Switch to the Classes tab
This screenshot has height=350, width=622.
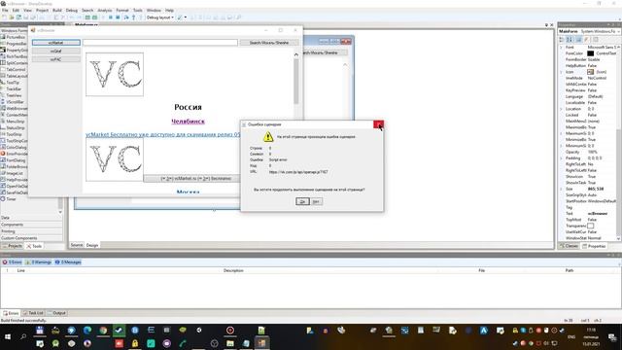pos(569,246)
